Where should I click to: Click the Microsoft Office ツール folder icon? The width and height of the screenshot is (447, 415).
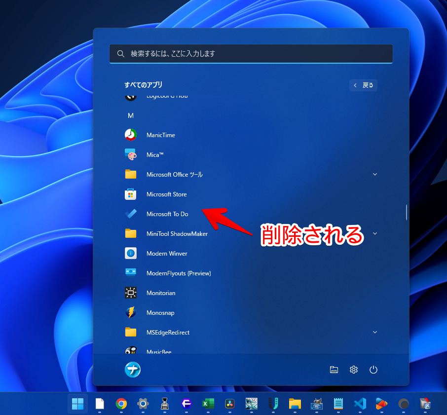131,174
